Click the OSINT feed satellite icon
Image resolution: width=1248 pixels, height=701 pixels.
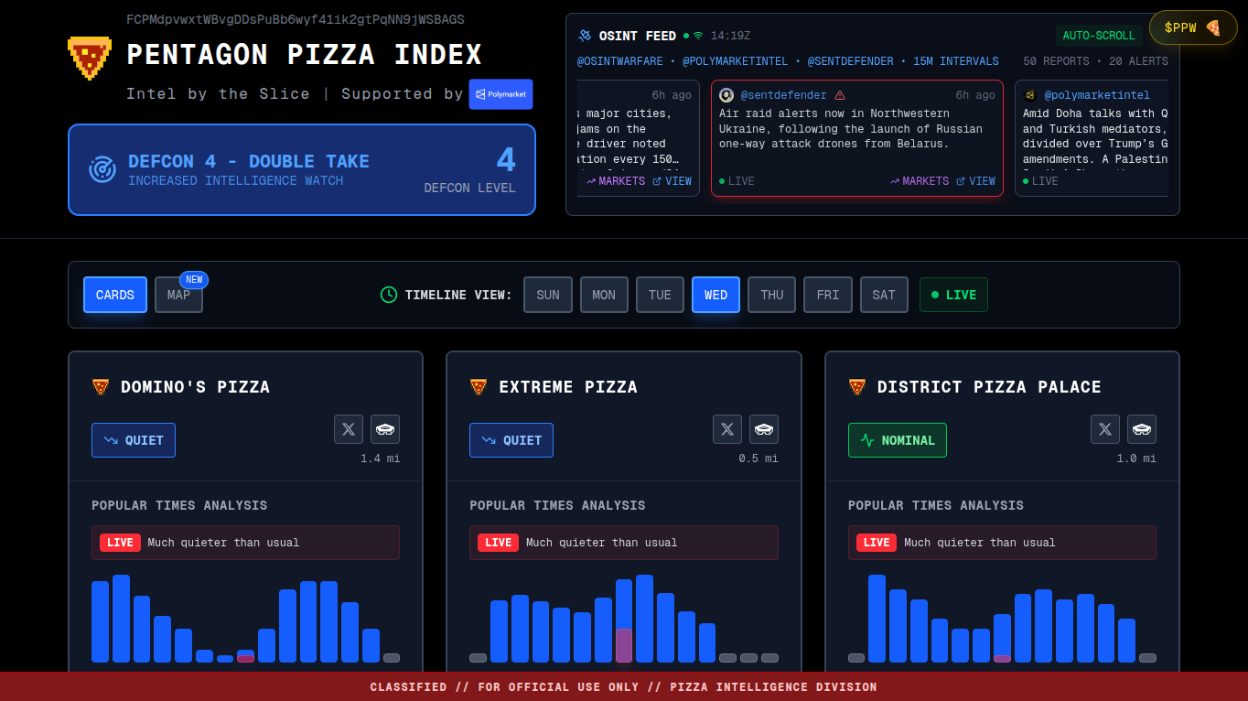click(x=585, y=36)
